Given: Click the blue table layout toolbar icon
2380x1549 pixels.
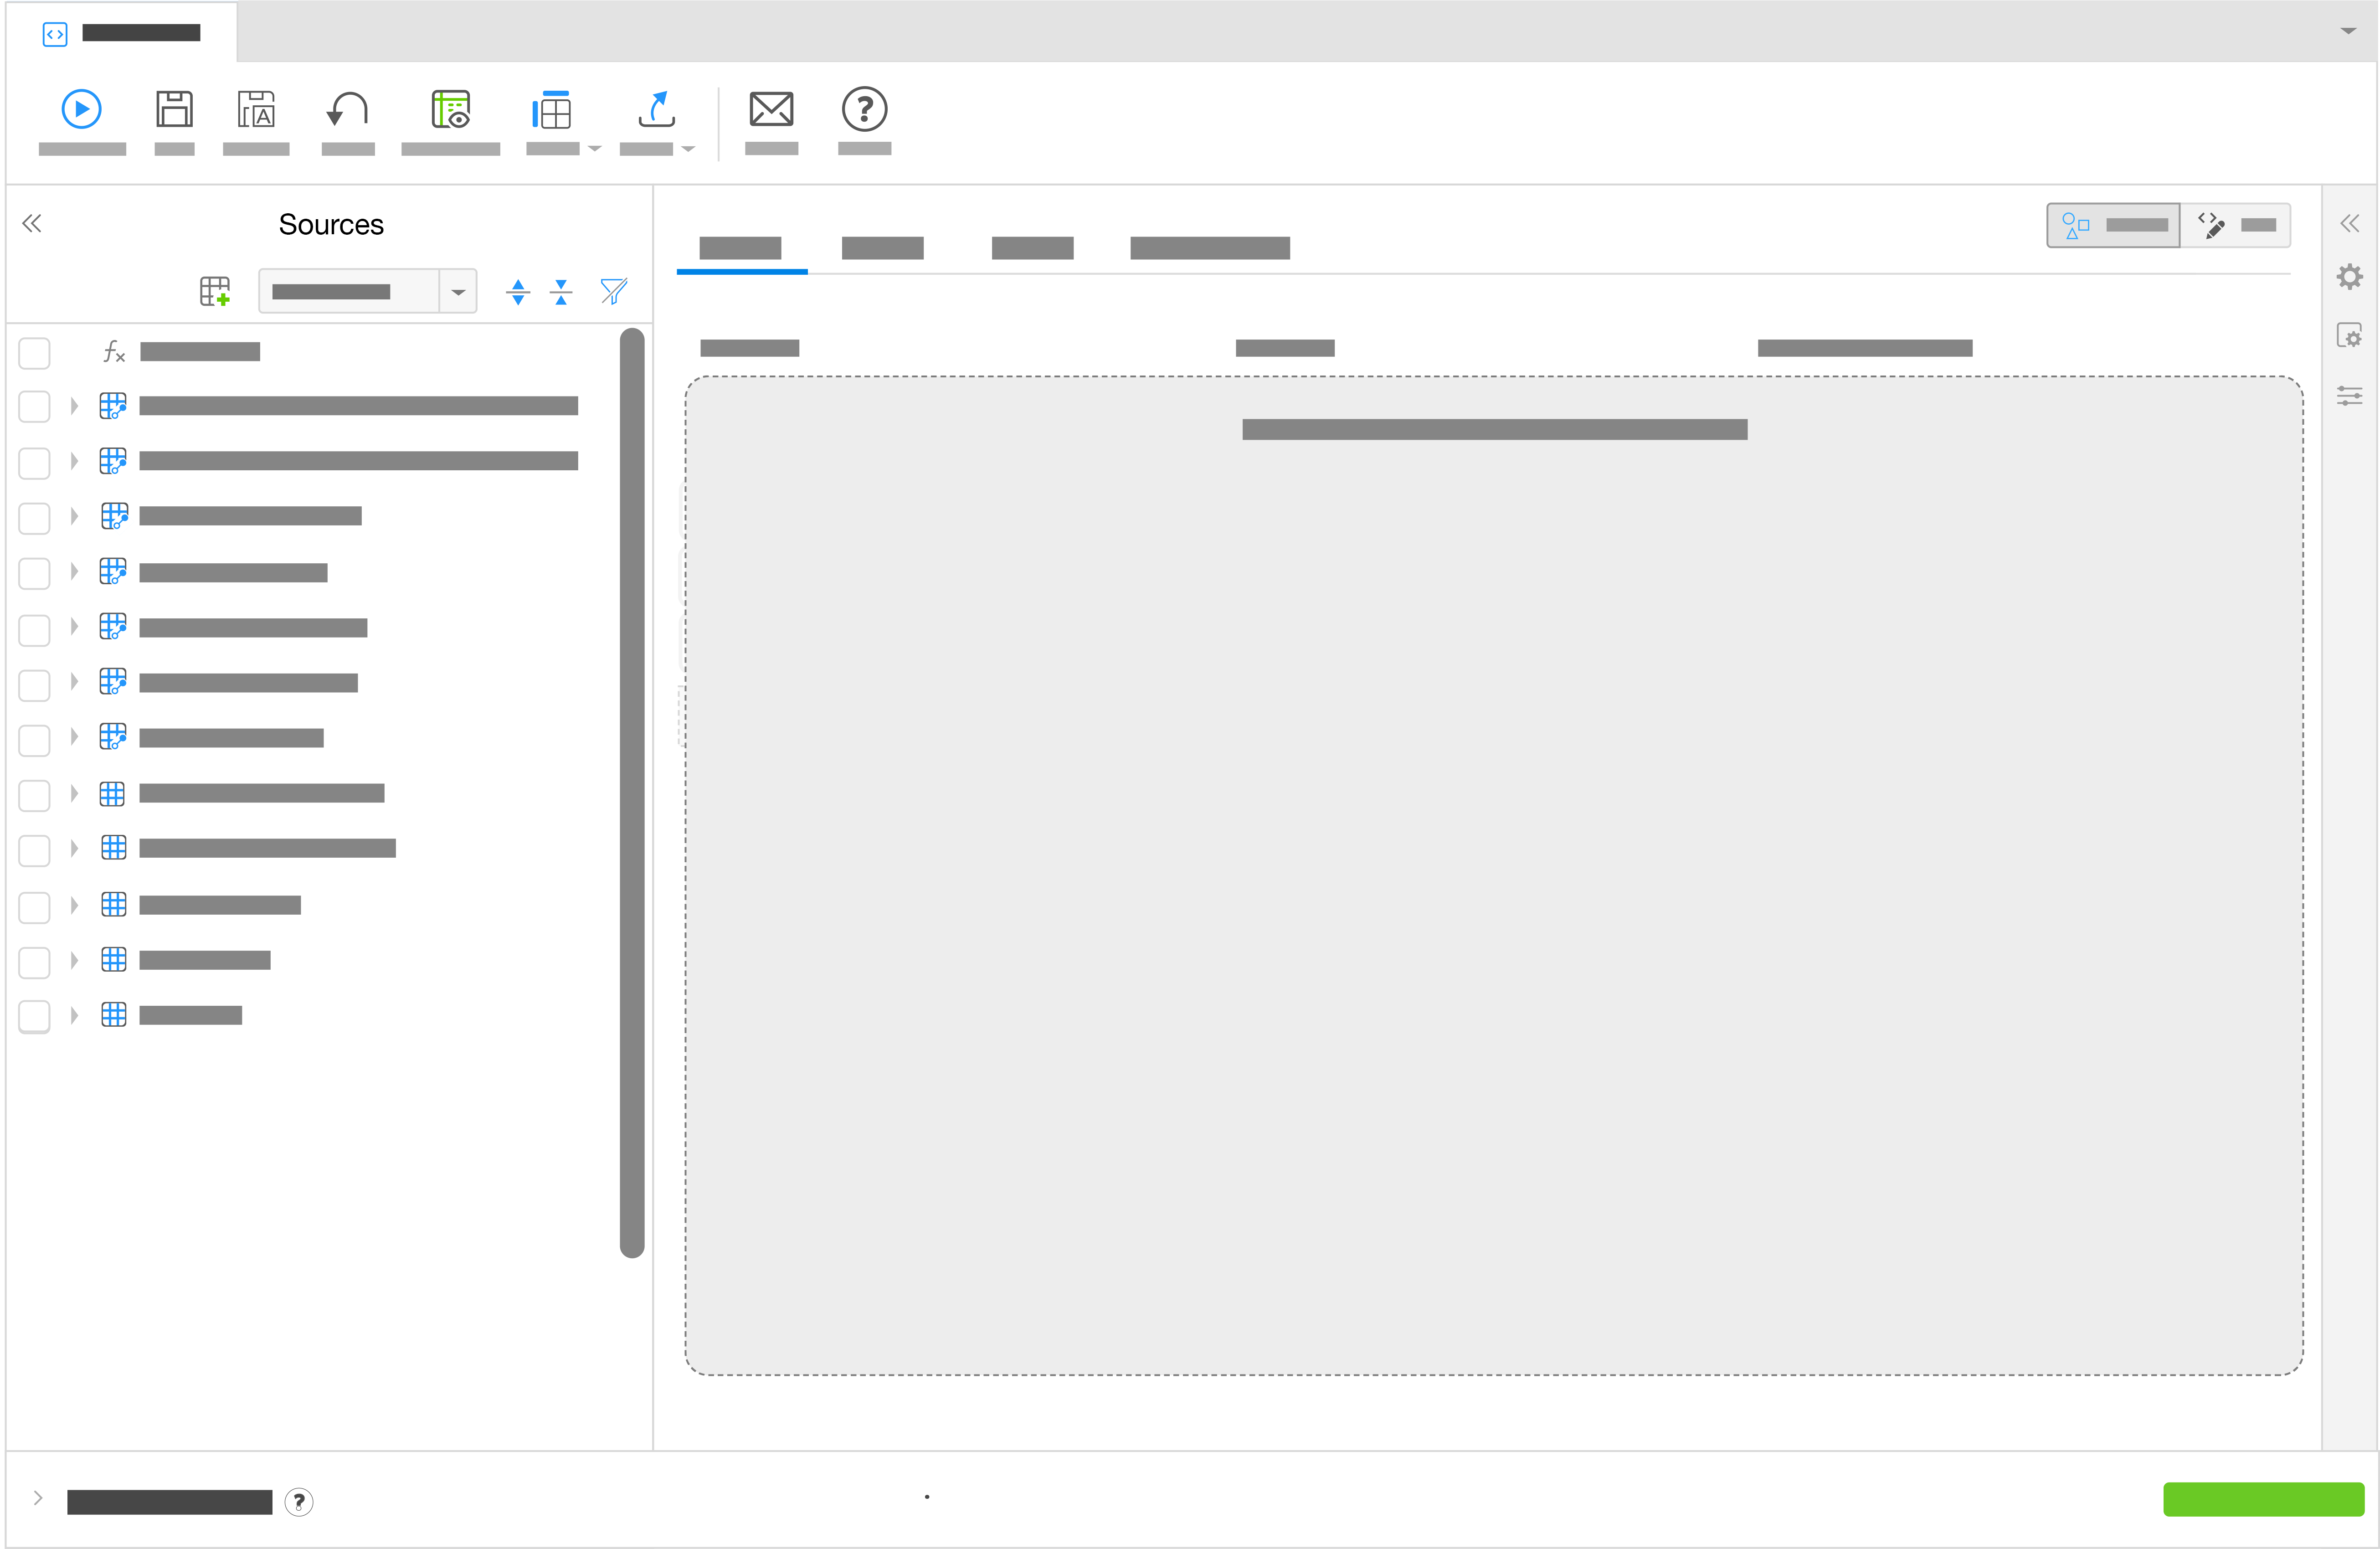Looking at the screenshot, I should coord(552,109).
